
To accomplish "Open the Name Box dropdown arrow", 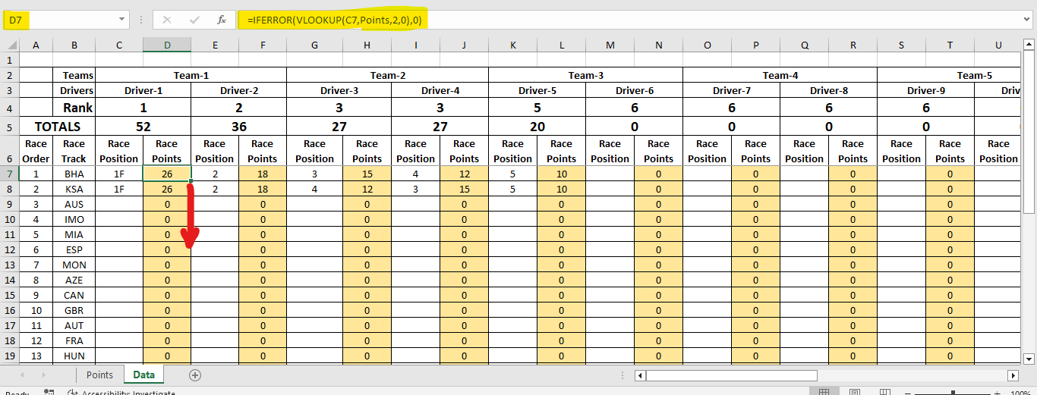I will tap(123, 20).
